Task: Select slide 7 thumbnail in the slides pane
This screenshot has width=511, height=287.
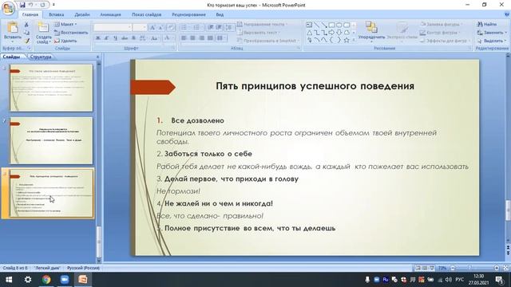Action: (x=51, y=140)
